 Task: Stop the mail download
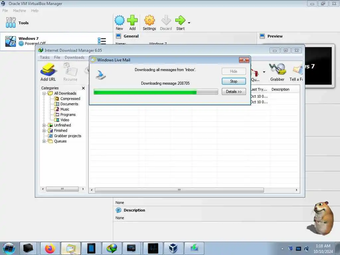pyautogui.click(x=234, y=81)
